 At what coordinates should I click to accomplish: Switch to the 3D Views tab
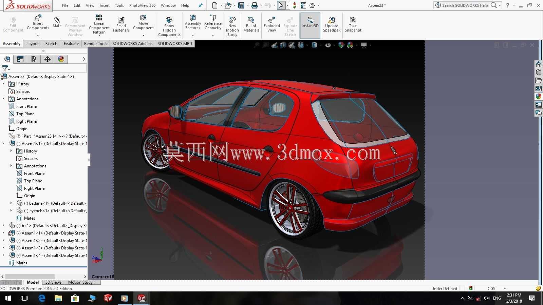[x=53, y=282]
